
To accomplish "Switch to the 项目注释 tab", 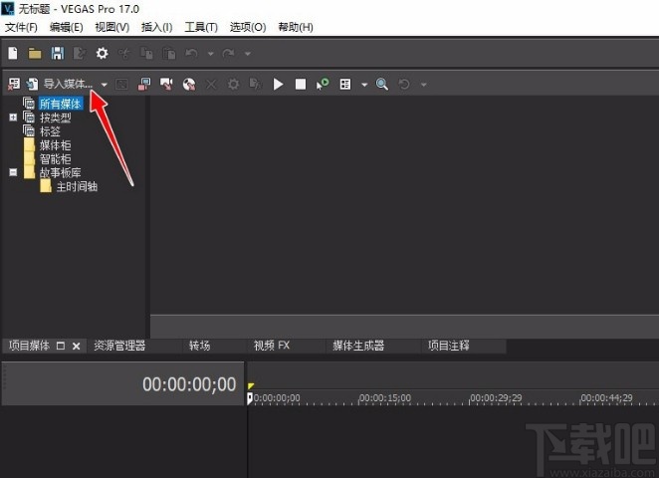I will 448,346.
